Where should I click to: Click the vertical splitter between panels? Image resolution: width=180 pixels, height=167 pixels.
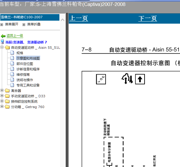(67, 90)
